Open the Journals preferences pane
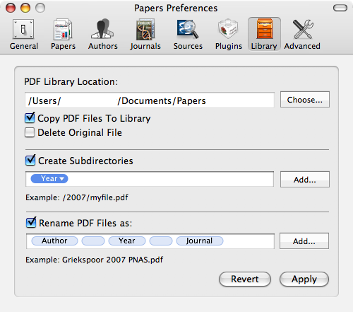Image resolution: width=353 pixels, height=312 pixels. coord(145,34)
